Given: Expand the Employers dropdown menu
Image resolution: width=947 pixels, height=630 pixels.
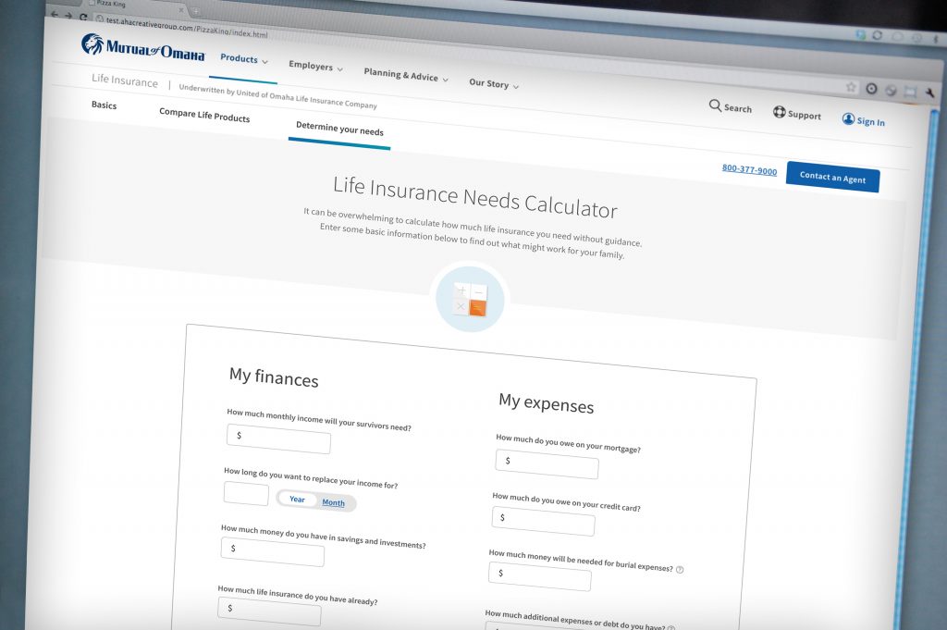Looking at the screenshot, I should pyautogui.click(x=315, y=66).
